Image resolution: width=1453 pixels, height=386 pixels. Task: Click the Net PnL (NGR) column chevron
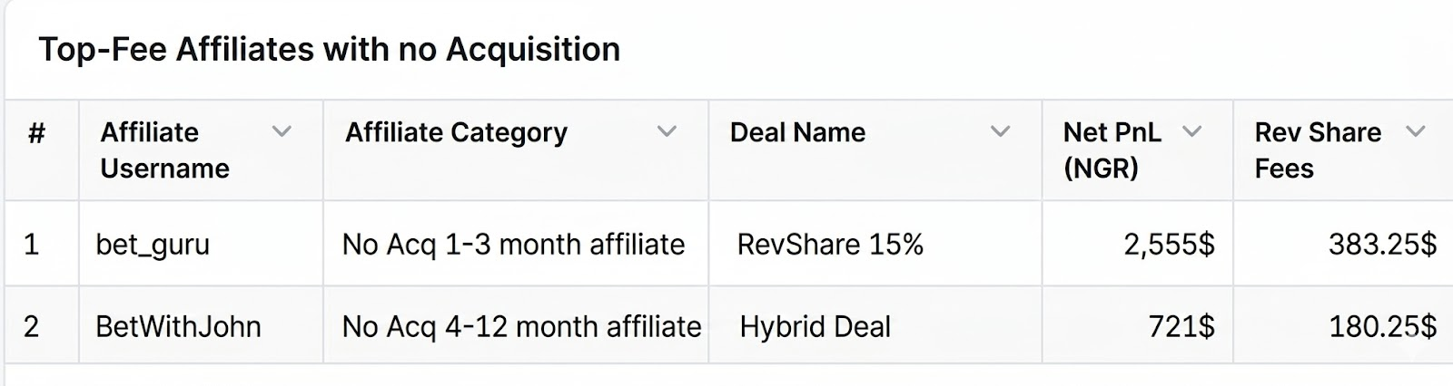click(1191, 132)
